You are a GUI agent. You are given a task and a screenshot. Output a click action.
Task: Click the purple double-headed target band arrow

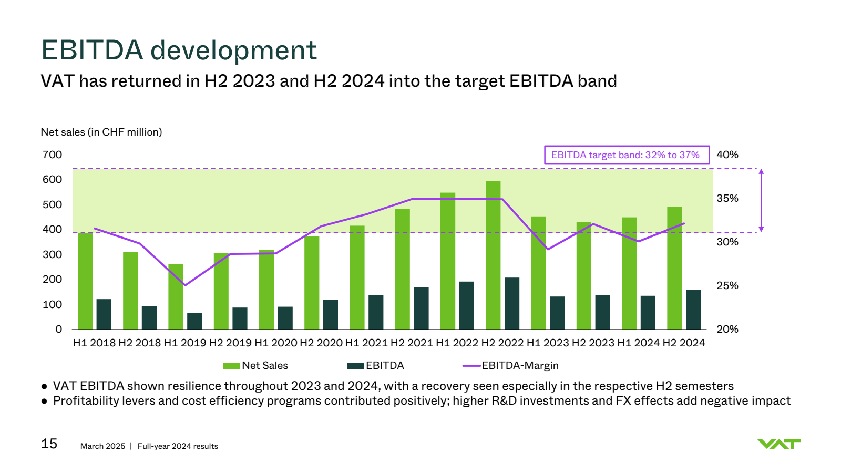tap(761, 200)
